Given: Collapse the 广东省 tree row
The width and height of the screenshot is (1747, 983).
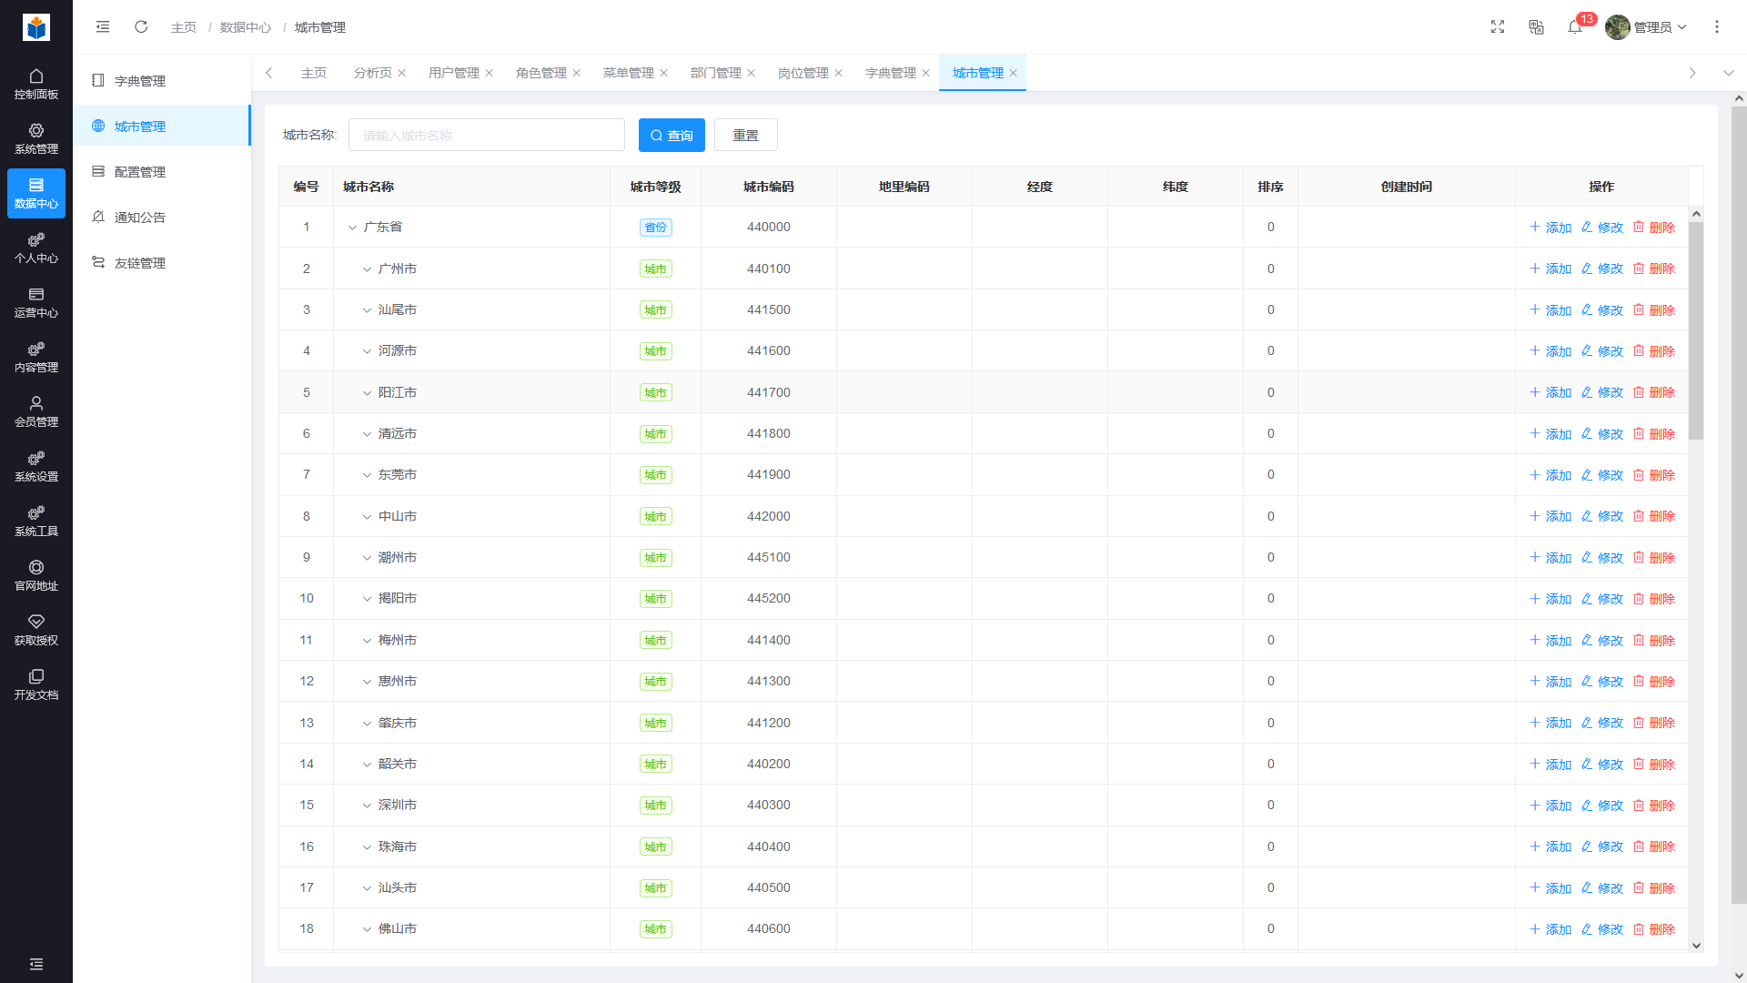Looking at the screenshot, I should point(352,228).
